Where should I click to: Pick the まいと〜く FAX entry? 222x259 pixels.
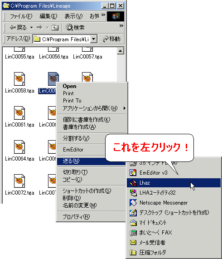coord(174,233)
